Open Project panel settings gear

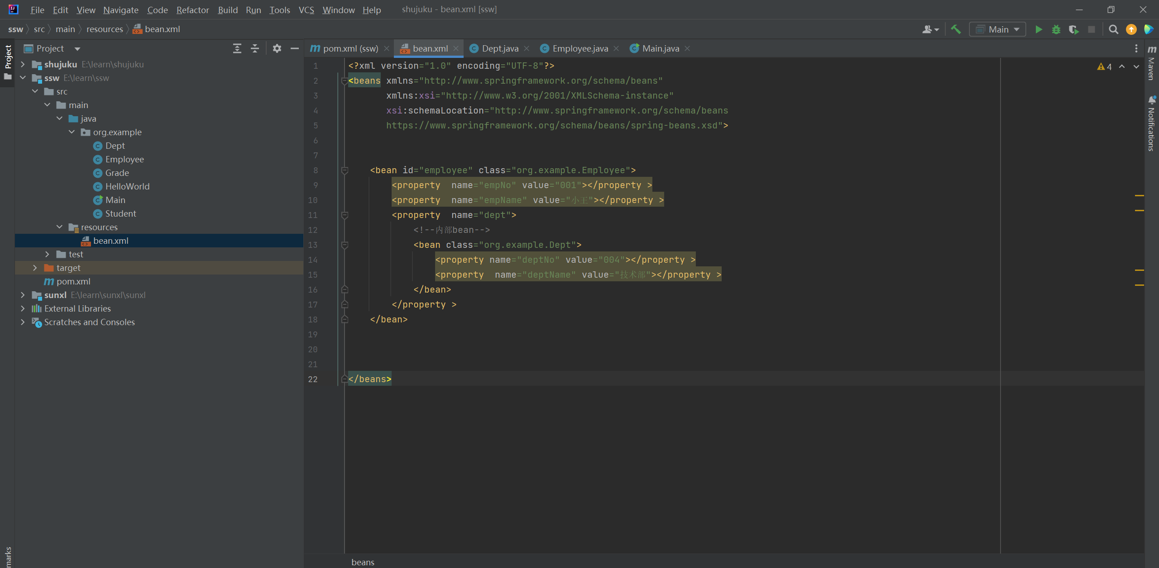(277, 48)
